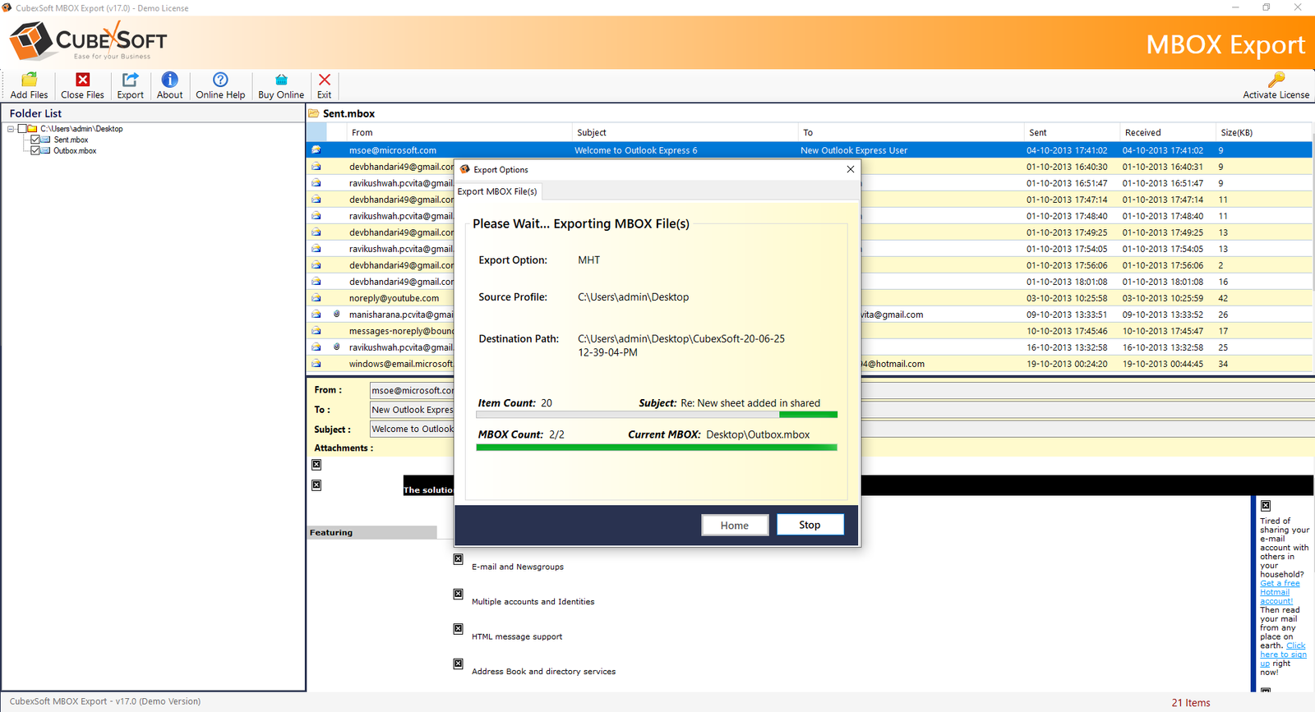Sort by the Sent column header

pyautogui.click(x=1072, y=132)
